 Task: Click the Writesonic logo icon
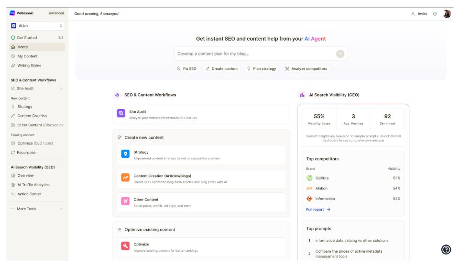12,13
